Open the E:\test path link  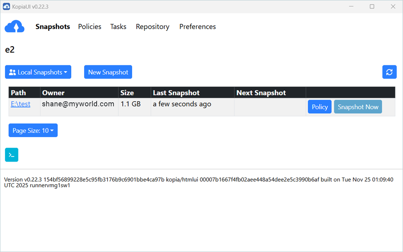pos(21,104)
